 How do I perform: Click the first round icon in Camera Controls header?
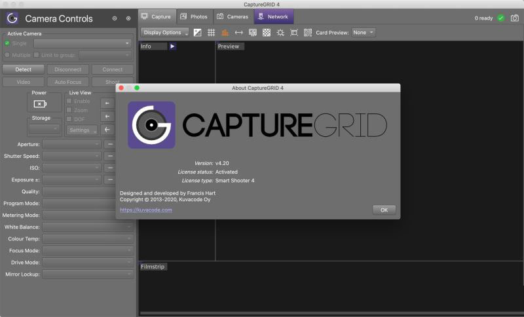(115, 18)
